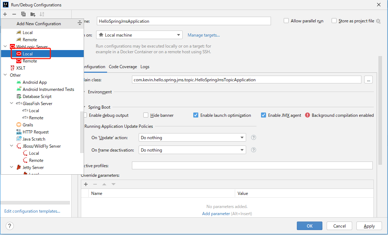Click the Background compilation enabled warning icon
The image size is (388, 235).
(307, 115)
